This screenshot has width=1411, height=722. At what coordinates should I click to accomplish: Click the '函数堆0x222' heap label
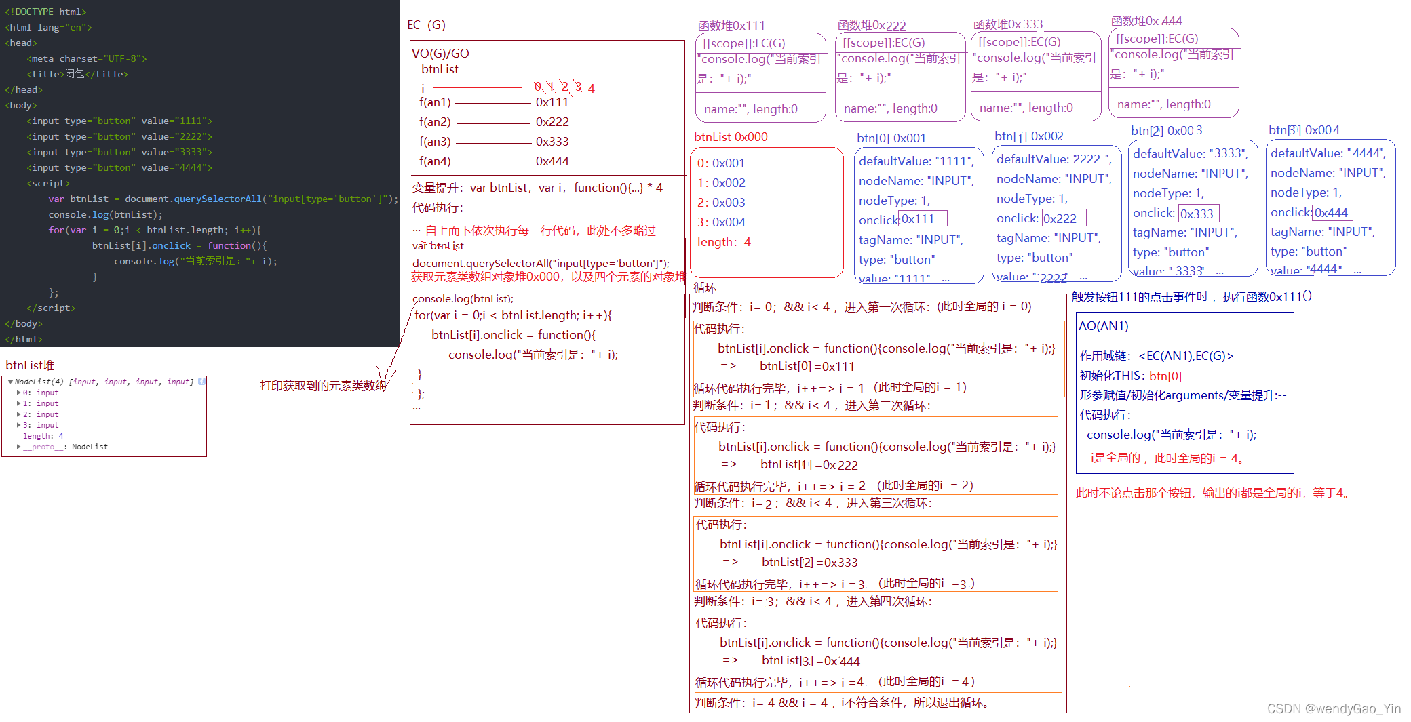coord(872,25)
